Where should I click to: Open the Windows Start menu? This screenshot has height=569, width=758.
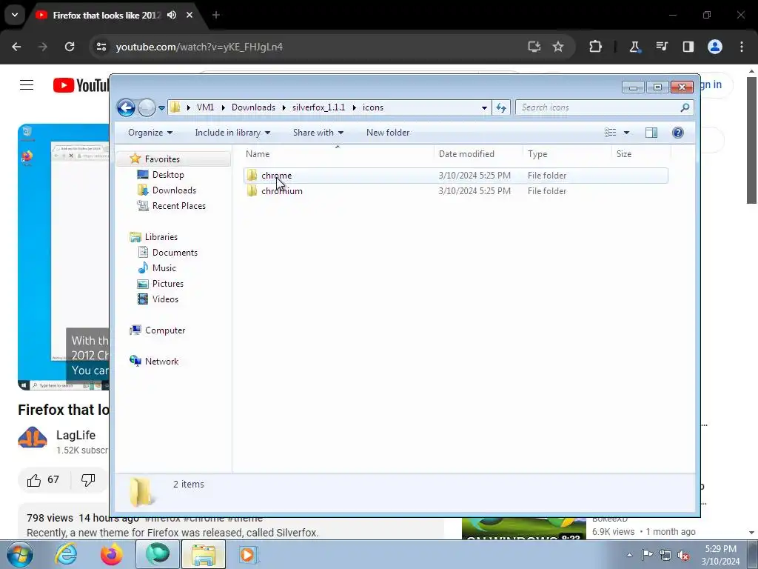[20, 554]
